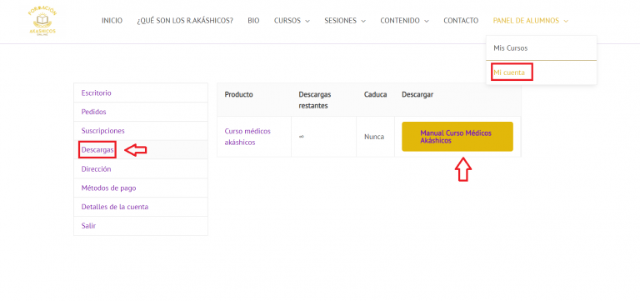This screenshot has height=301, width=640.
Task: Open ¿QUÉ SON LOS R.AKÁSHICOS? page
Action: pyautogui.click(x=185, y=20)
